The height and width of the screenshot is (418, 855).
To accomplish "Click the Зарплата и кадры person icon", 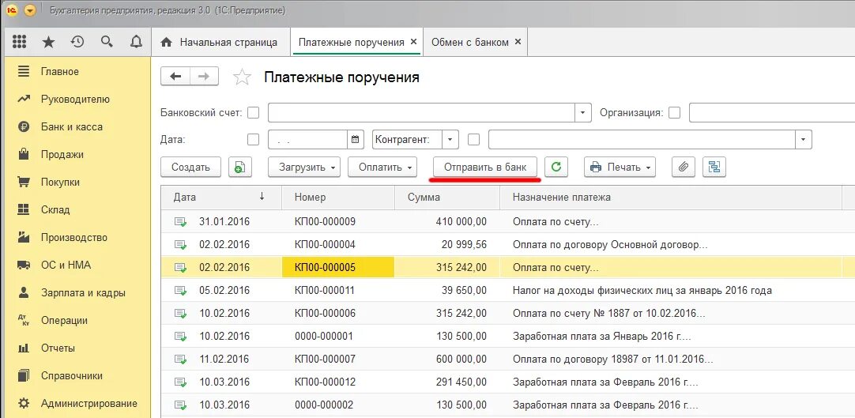I will (x=24, y=292).
